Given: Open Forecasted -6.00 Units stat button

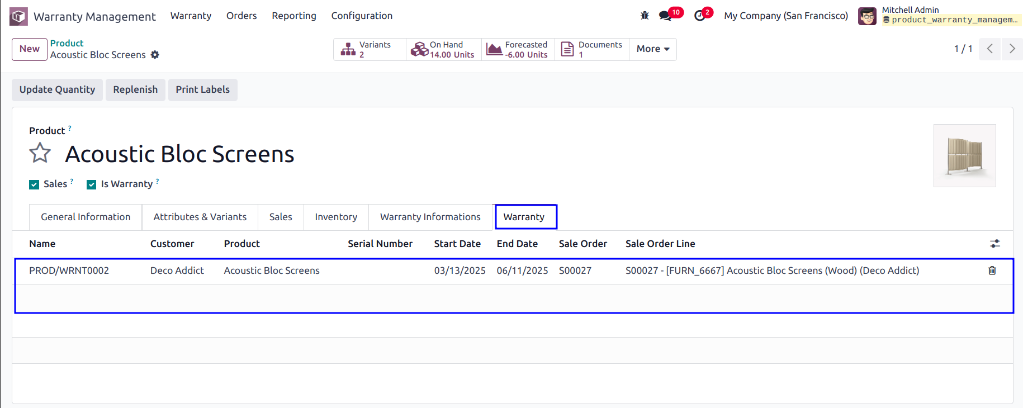Looking at the screenshot, I should pos(518,49).
